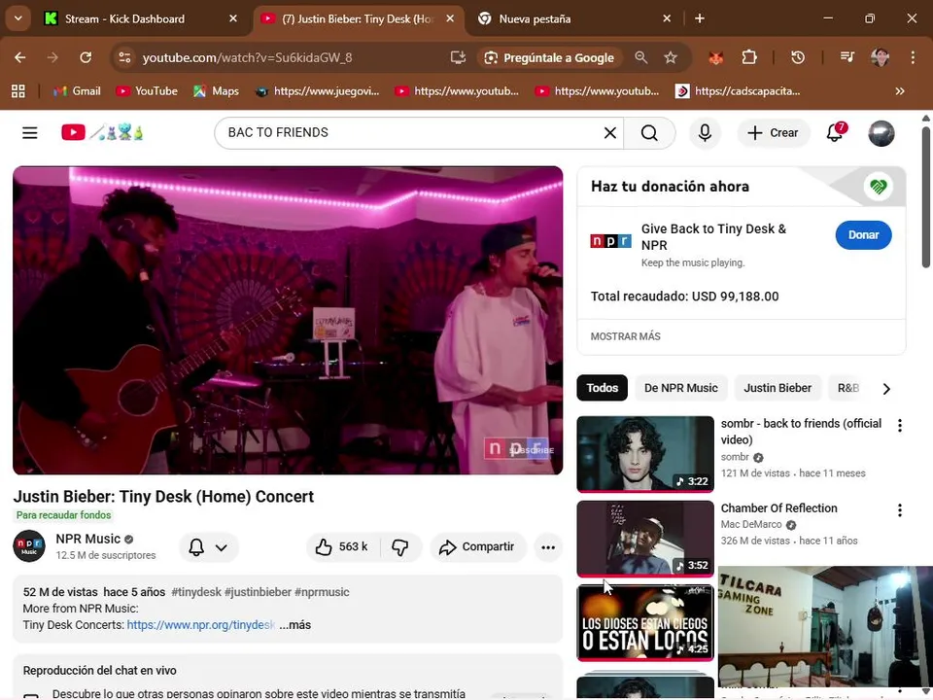This screenshot has height=700, width=933.
Task: View site information icon in address bar
Action: pos(124,57)
